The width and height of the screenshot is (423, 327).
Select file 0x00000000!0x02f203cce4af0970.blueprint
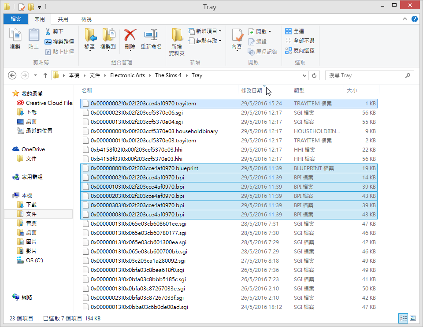point(229,168)
